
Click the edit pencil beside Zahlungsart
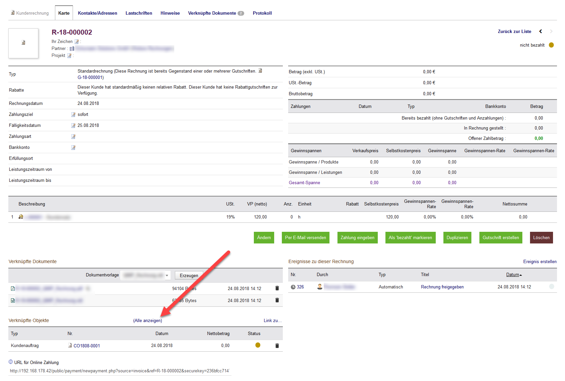pyautogui.click(x=73, y=137)
